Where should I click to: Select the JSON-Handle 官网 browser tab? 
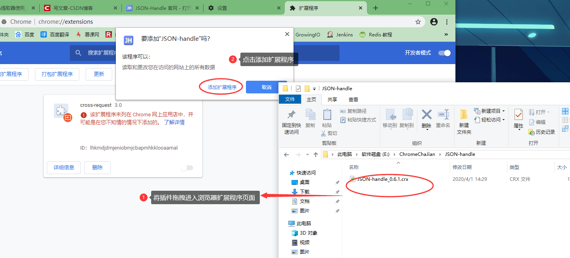pos(158,7)
